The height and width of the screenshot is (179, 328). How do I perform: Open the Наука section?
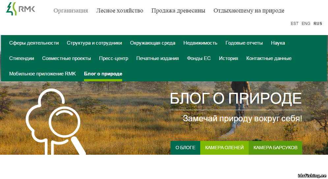(x=278, y=43)
